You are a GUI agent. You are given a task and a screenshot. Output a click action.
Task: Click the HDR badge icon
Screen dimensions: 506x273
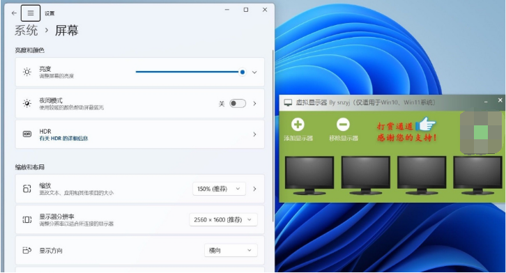27,134
